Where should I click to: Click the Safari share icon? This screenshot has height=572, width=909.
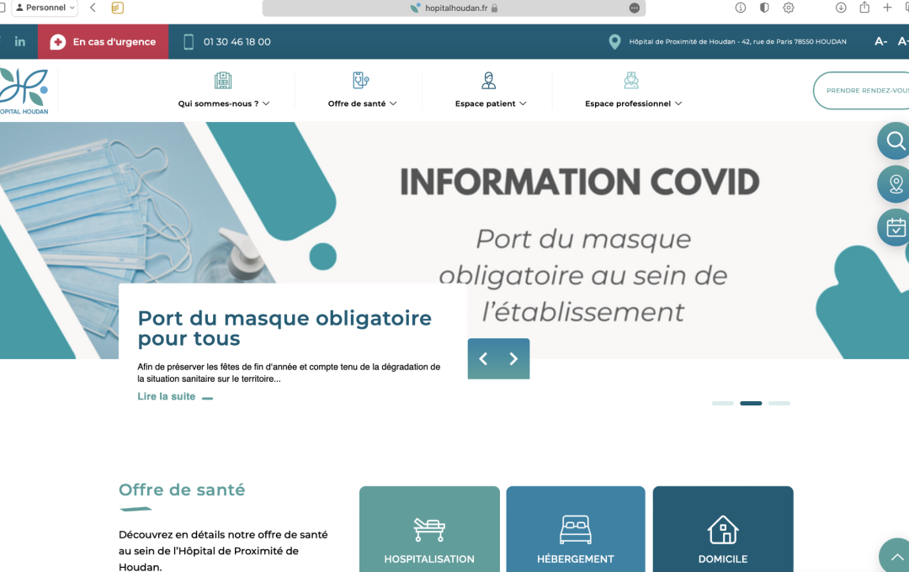(864, 8)
